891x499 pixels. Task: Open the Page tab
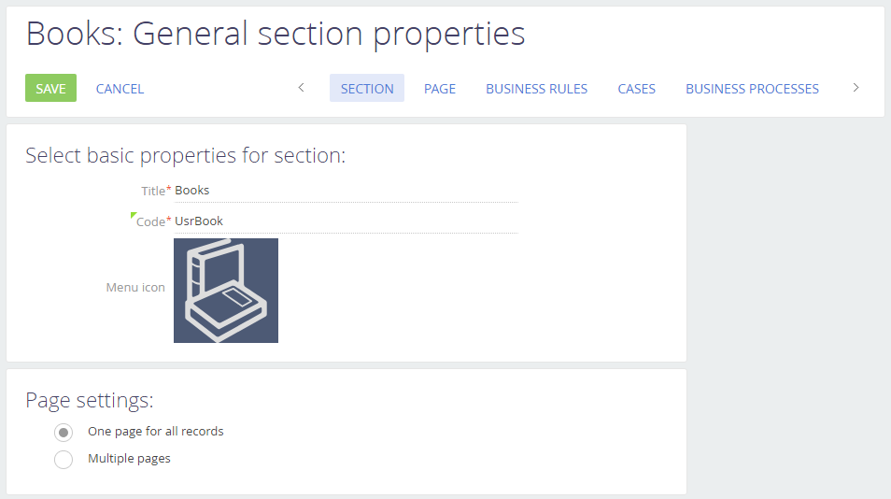(440, 89)
